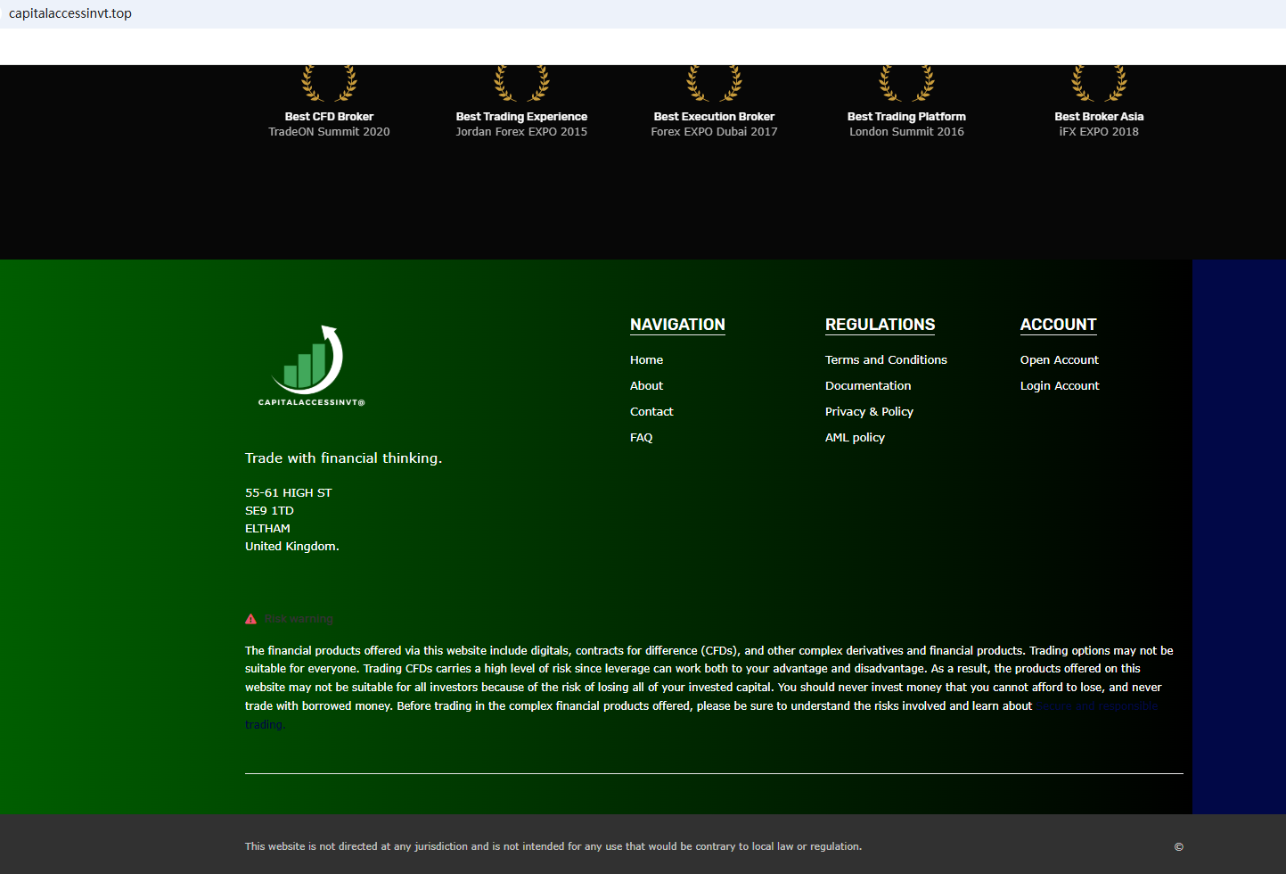The height and width of the screenshot is (874, 1286).
Task: View the Privacy & Policy page
Action: click(869, 412)
